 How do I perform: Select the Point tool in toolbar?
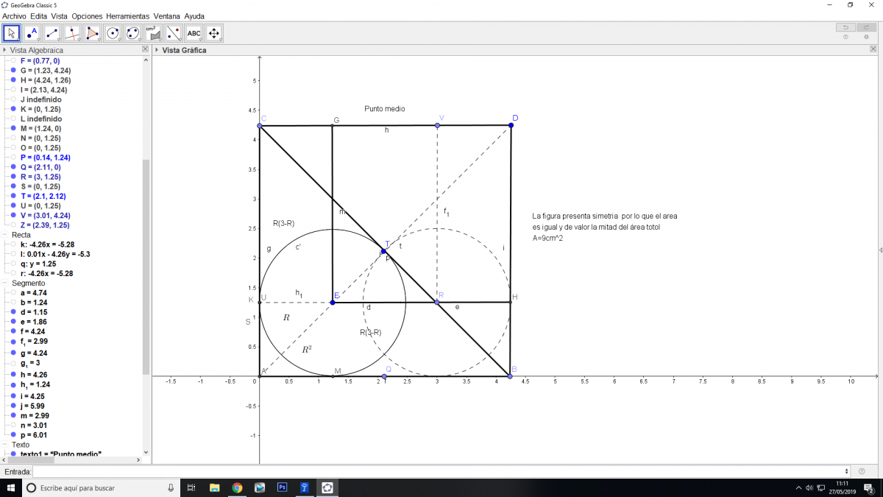[32, 33]
